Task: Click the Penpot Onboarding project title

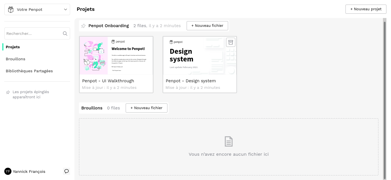Action: [108, 26]
